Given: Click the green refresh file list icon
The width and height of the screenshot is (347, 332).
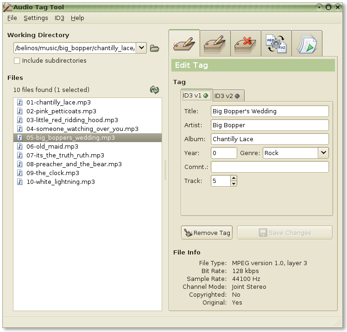Looking at the screenshot, I should coord(154,90).
